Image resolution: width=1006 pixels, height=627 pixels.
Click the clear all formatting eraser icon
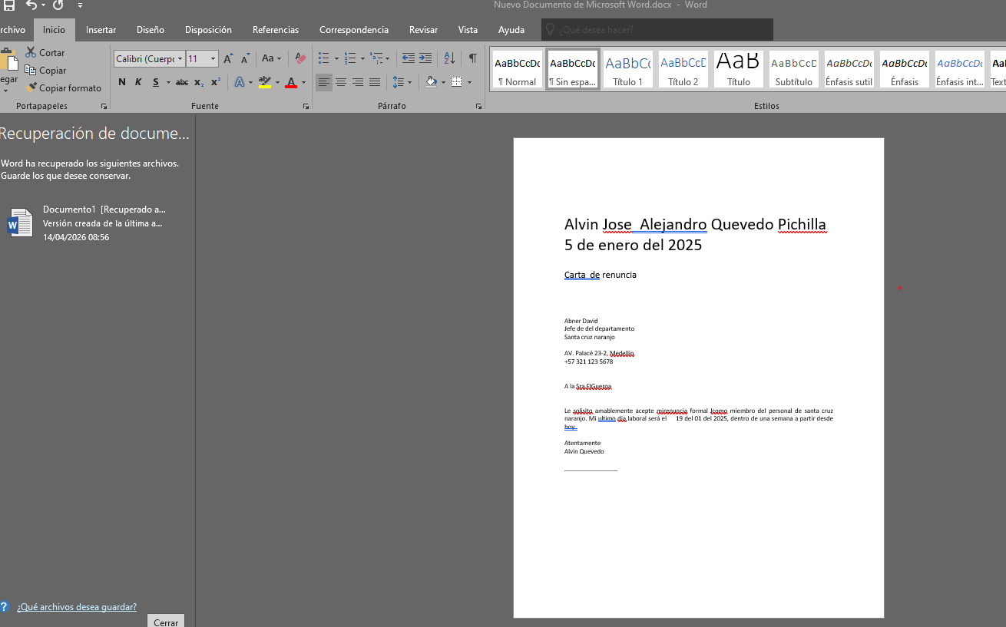(x=300, y=58)
